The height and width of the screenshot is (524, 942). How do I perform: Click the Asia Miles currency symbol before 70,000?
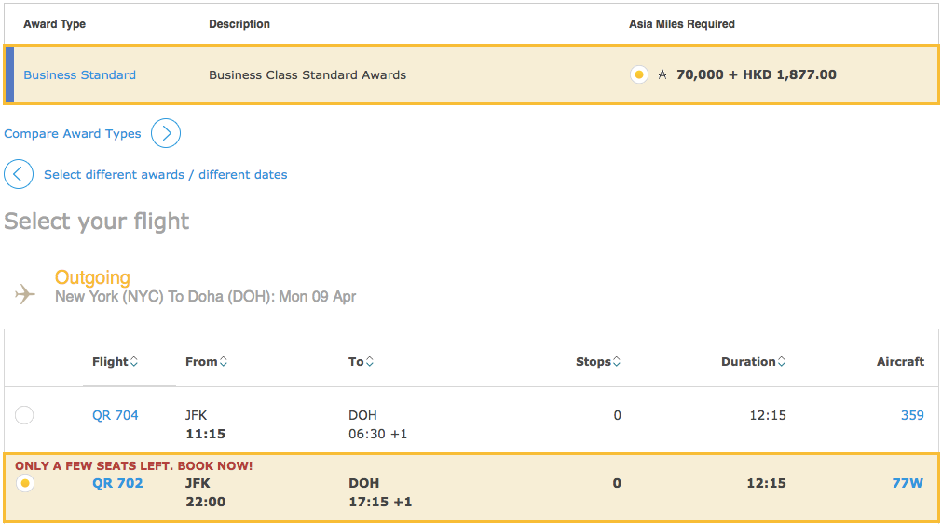(x=662, y=75)
